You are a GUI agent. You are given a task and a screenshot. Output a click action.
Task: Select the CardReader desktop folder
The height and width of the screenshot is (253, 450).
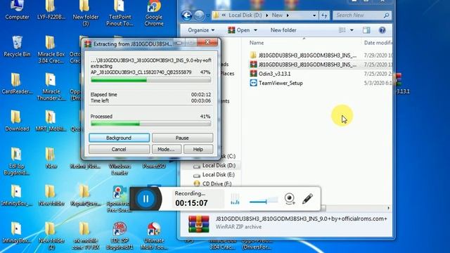coord(17,84)
